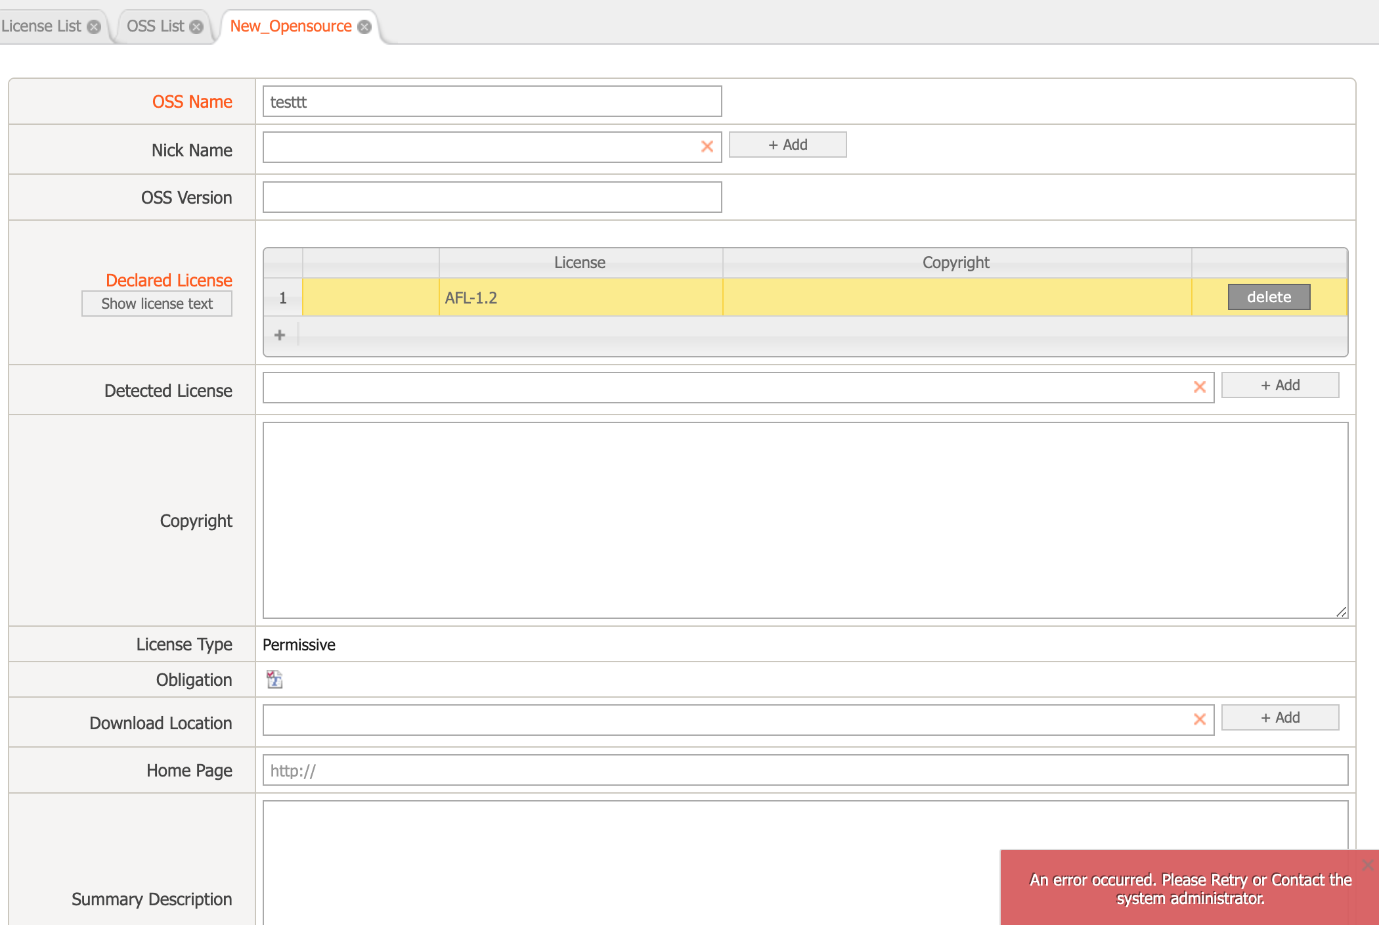Clear the Nick Name field with X icon
1379x925 pixels.
pyautogui.click(x=707, y=147)
